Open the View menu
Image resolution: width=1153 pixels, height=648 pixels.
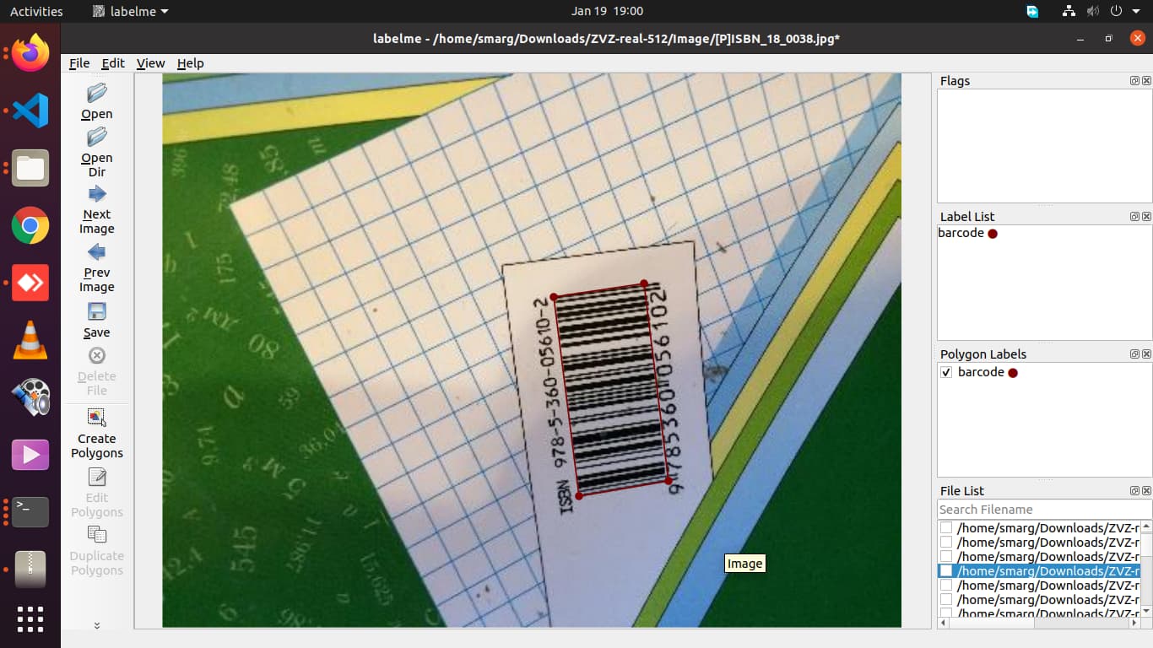pos(150,63)
